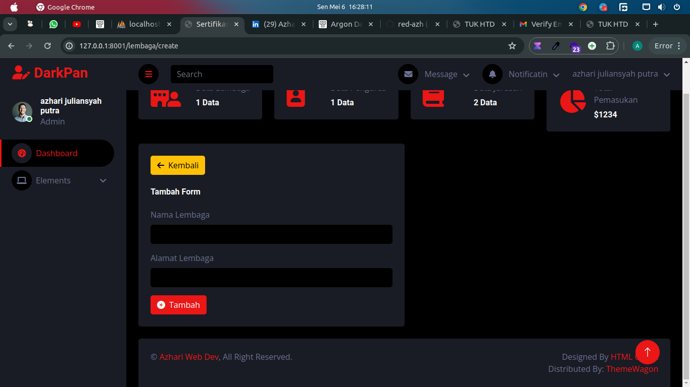Expand the Elements chevron in sidebar
This screenshot has height=387, width=690.
point(103,180)
